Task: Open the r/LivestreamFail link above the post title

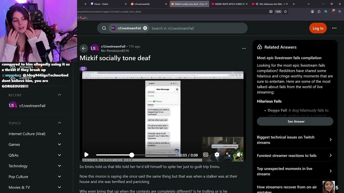Action: 113,46
